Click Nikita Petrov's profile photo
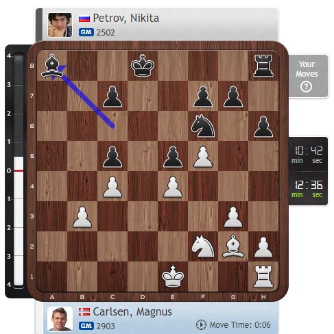334x334 pixels. click(60, 25)
